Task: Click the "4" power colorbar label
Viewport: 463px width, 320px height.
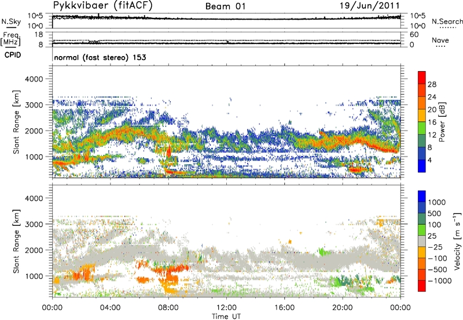Action: (429, 160)
